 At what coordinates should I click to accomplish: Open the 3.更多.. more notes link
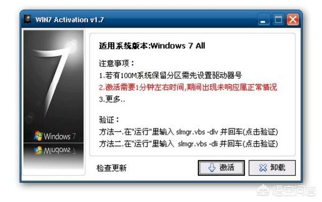coord(112,99)
